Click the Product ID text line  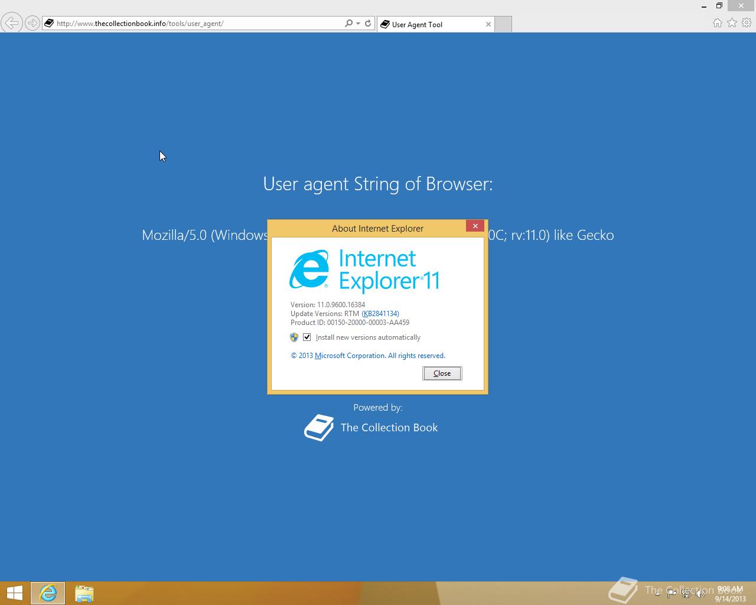350,323
